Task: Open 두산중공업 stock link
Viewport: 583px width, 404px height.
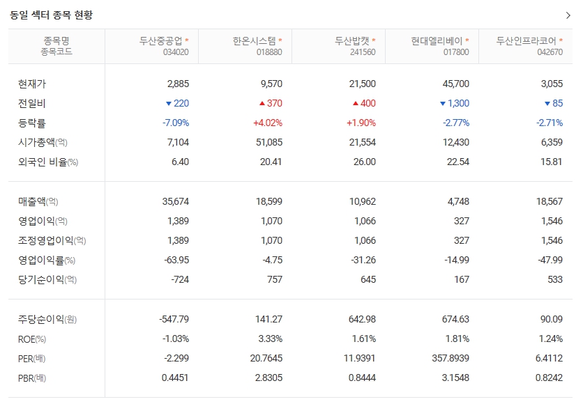Action: 160,40
